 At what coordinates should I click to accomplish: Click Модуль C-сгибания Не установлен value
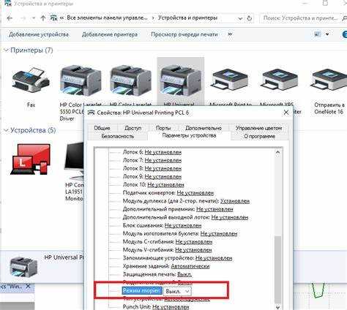point(194,242)
